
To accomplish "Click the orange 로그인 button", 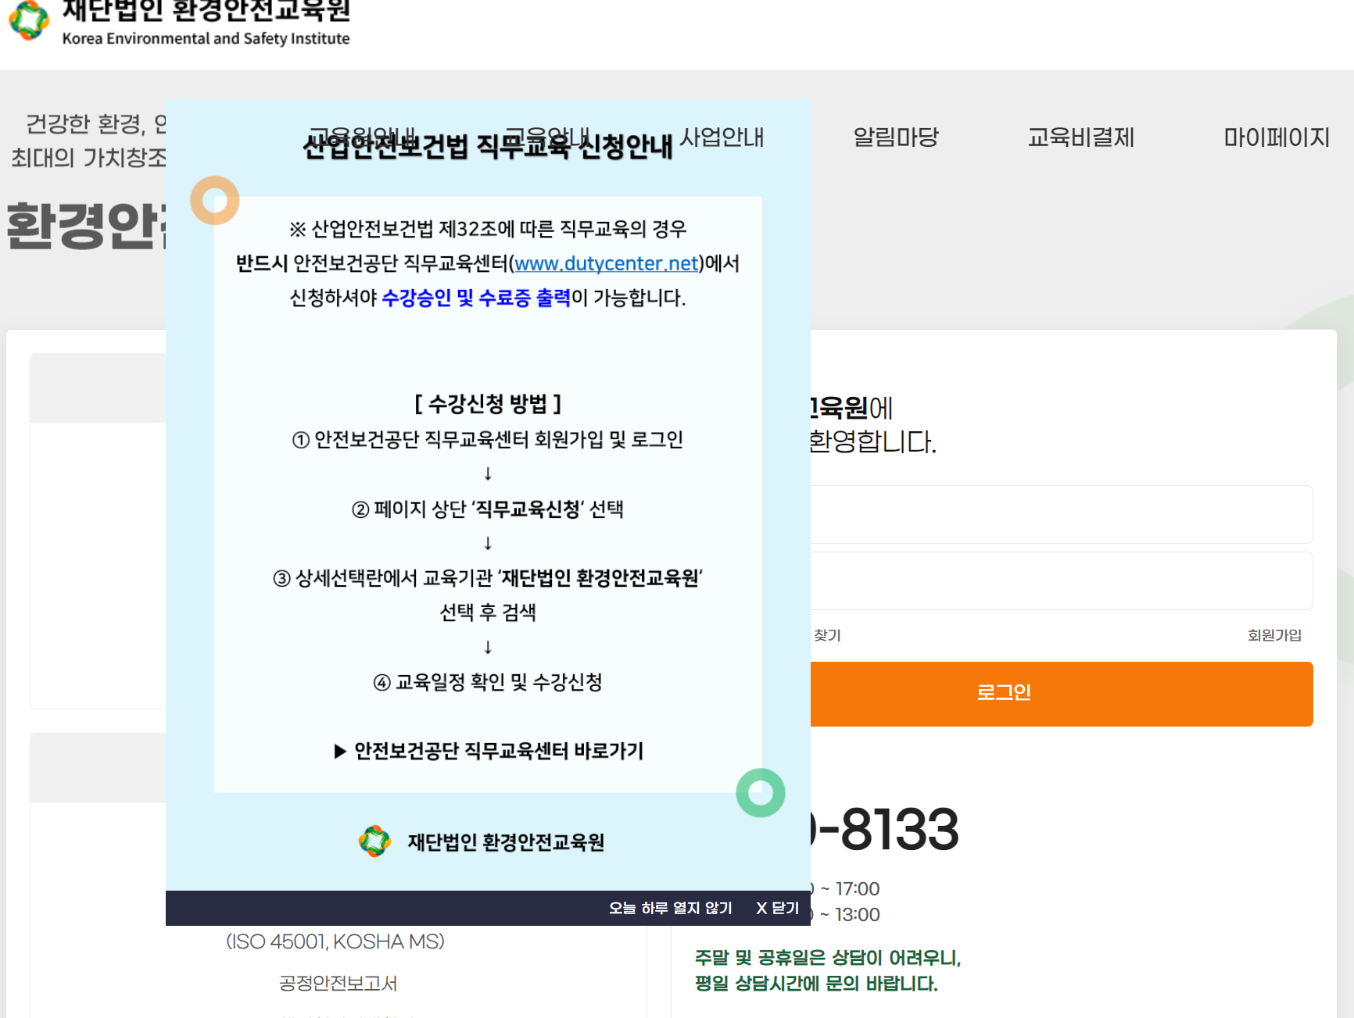I will [x=1062, y=694].
